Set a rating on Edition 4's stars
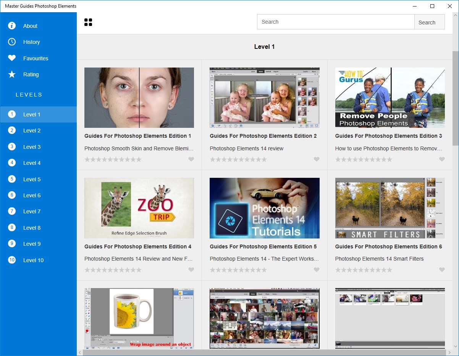The width and height of the screenshot is (459, 356). [113, 270]
